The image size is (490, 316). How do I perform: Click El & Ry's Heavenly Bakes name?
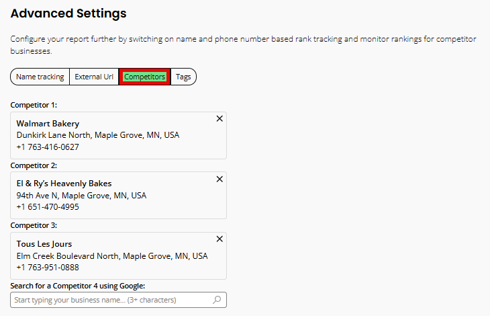point(64,184)
